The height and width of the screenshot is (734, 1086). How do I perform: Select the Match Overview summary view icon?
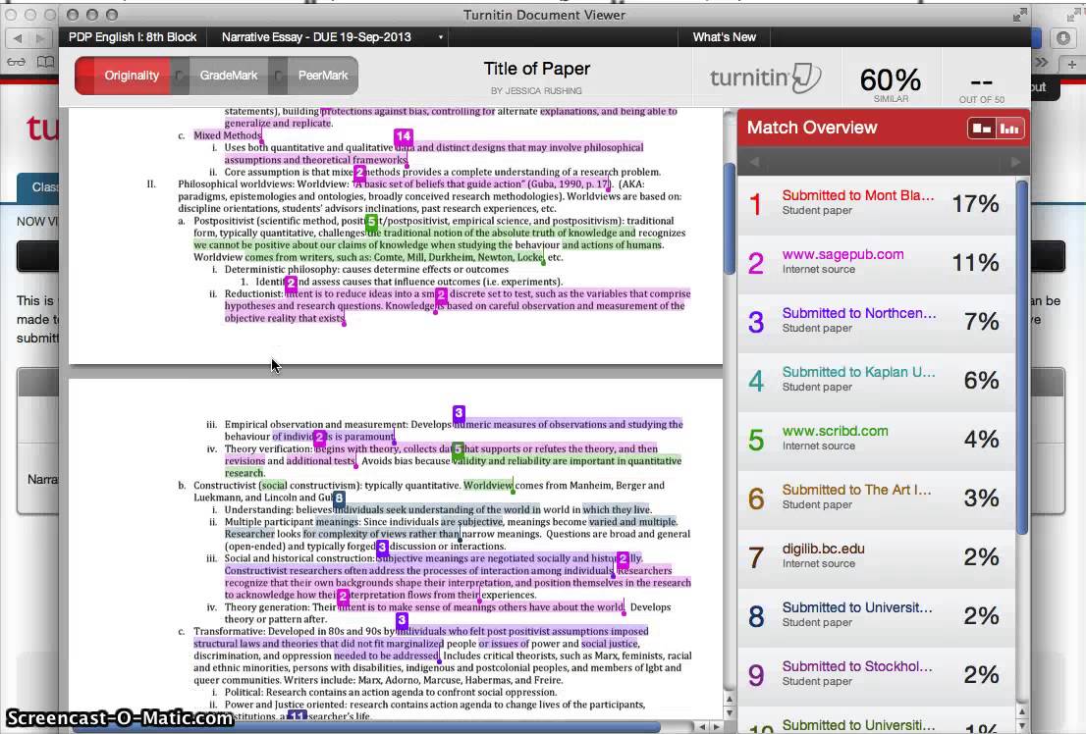pos(981,129)
